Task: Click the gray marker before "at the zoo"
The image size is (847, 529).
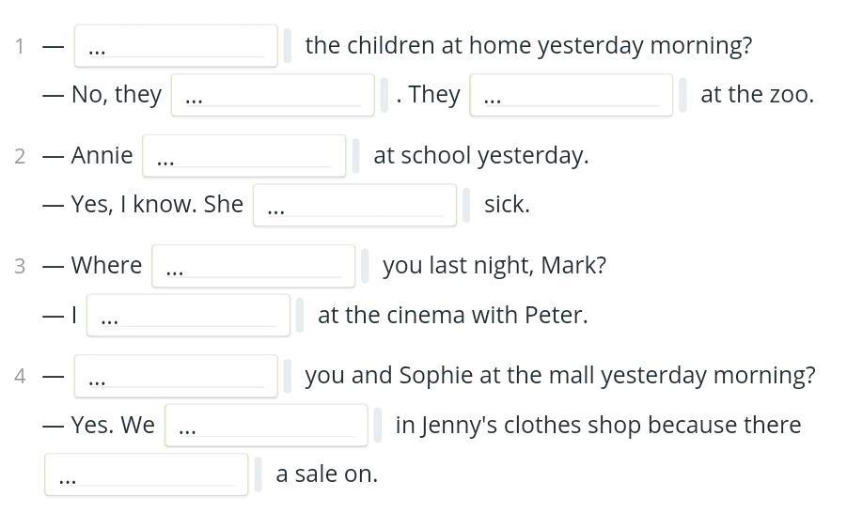Action: [682, 95]
